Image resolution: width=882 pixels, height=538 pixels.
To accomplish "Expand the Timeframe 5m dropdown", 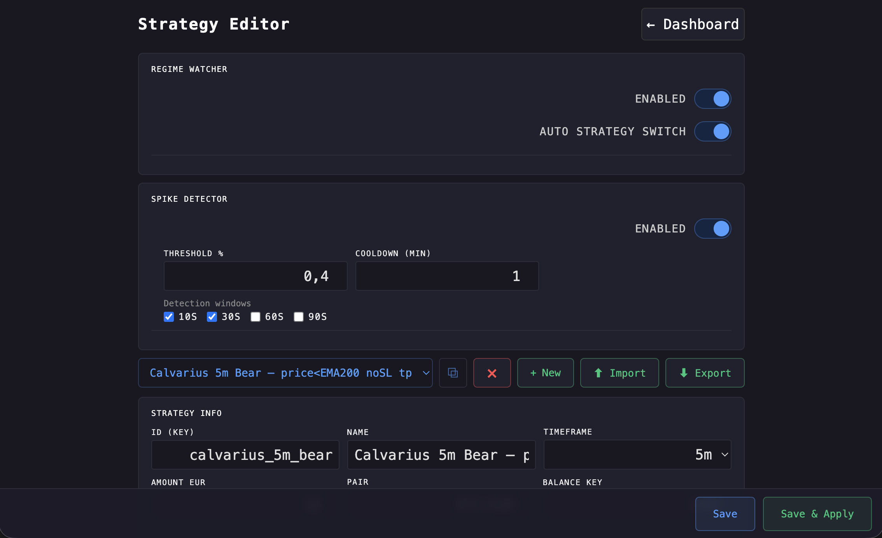I will pos(637,454).
